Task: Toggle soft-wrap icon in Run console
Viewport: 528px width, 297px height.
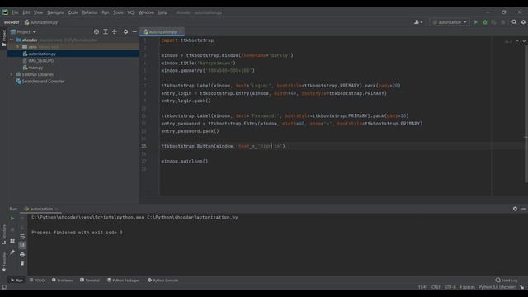Action: coord(22,237)
